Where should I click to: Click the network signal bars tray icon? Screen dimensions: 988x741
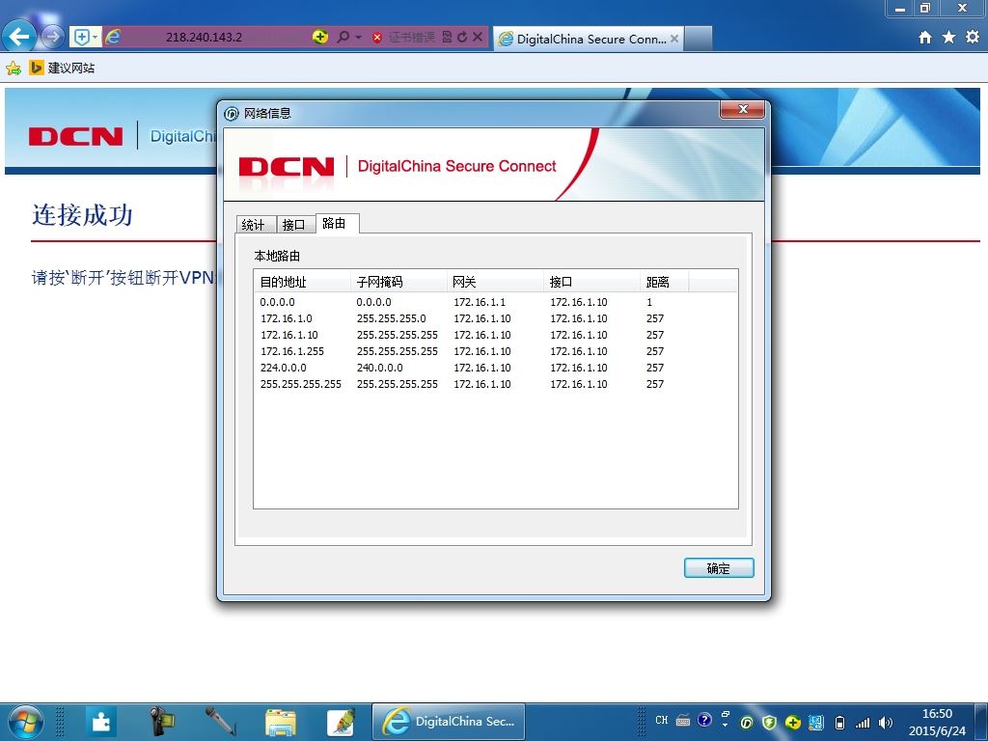pyautogui.click(x=863, y=723)
